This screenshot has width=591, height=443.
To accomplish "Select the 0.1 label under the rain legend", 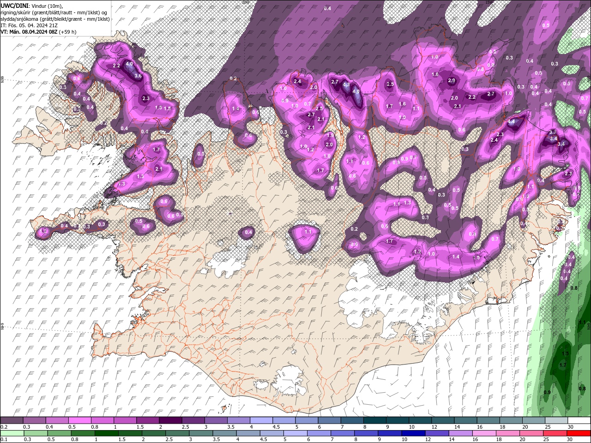I will click(3, 440).
